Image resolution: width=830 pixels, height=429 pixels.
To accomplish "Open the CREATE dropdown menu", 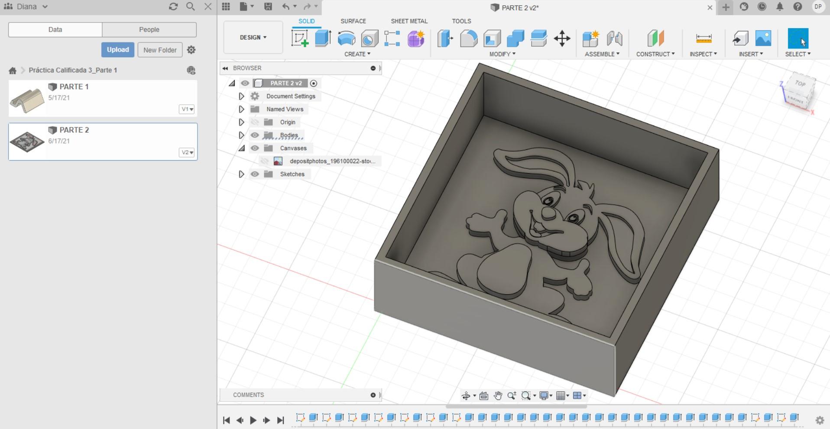I will [357, 54].
